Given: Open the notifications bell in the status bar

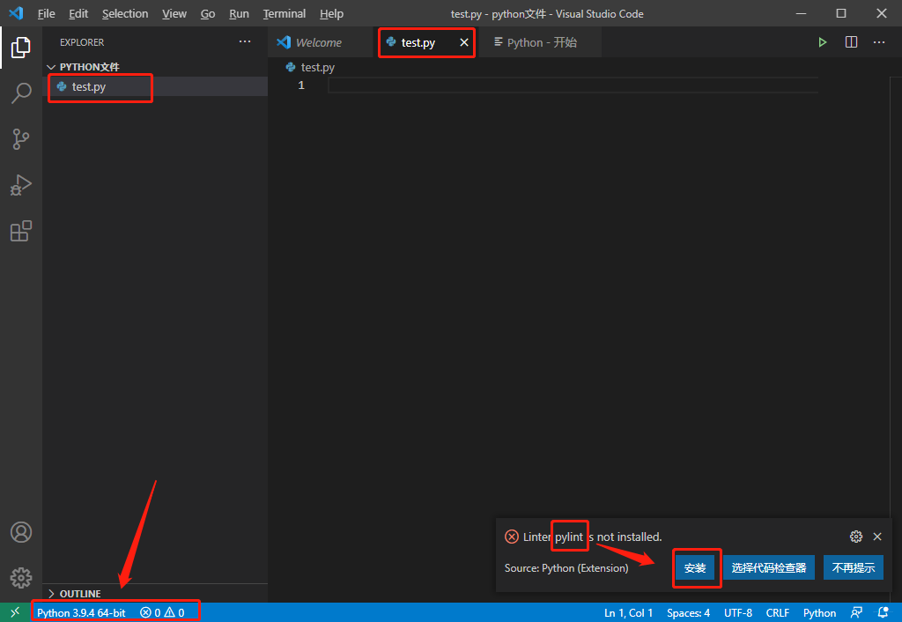Looking at the screenshot, I should 884,612.
